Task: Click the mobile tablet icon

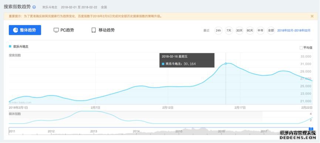Action: click(94, 30)
